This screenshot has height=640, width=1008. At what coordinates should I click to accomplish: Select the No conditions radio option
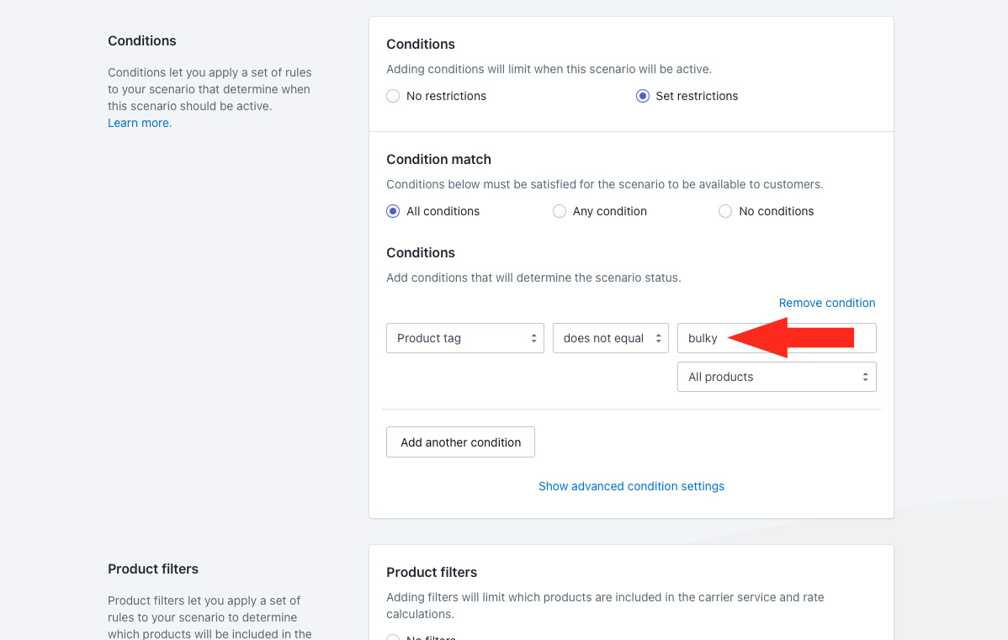click(x=725, y=211)
